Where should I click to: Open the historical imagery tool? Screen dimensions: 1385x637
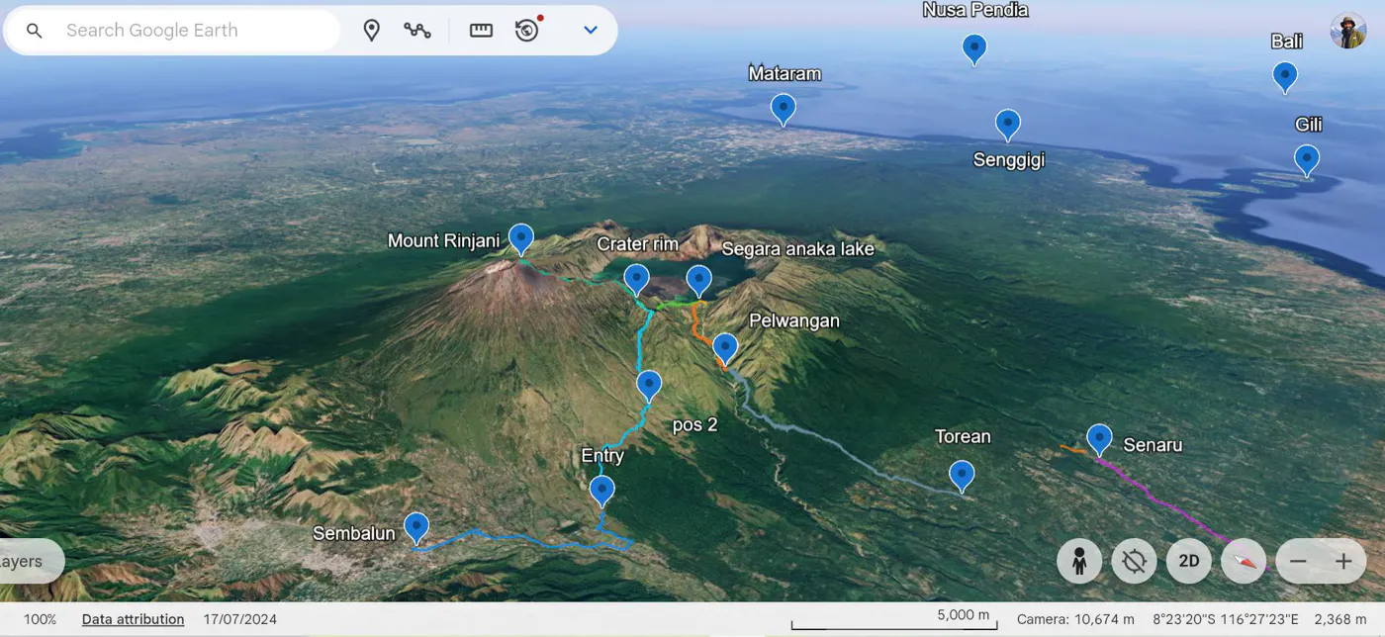point(527,30)
